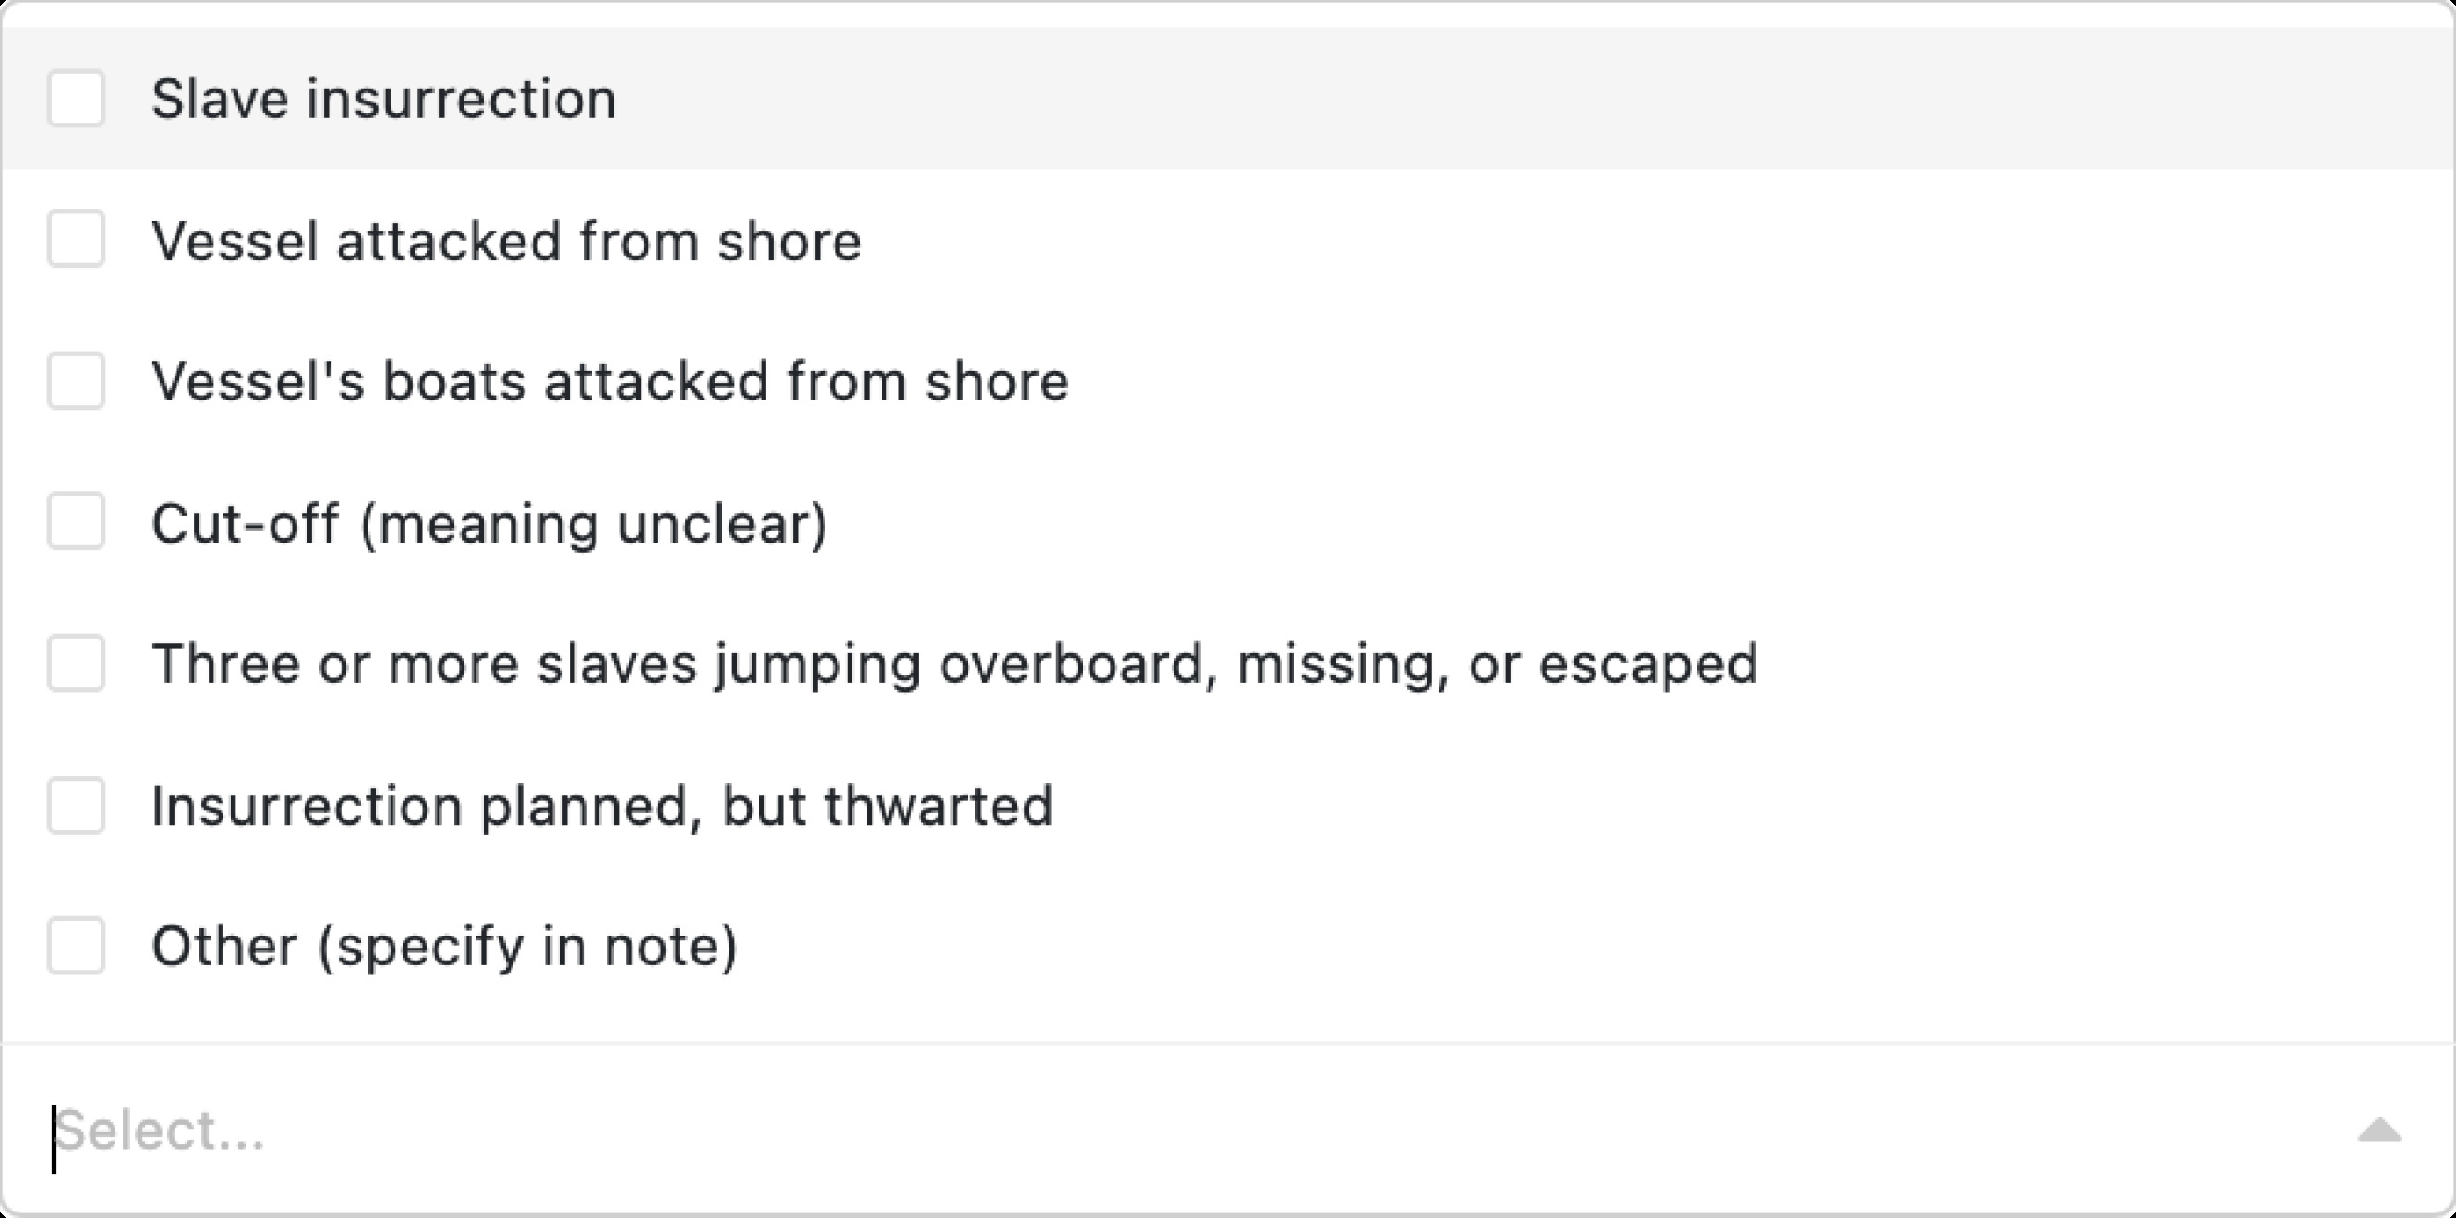2456x1218 pixels.
Task: Click the 'Cut-off (meaning unclear)' option text
Action: point(489,523)
